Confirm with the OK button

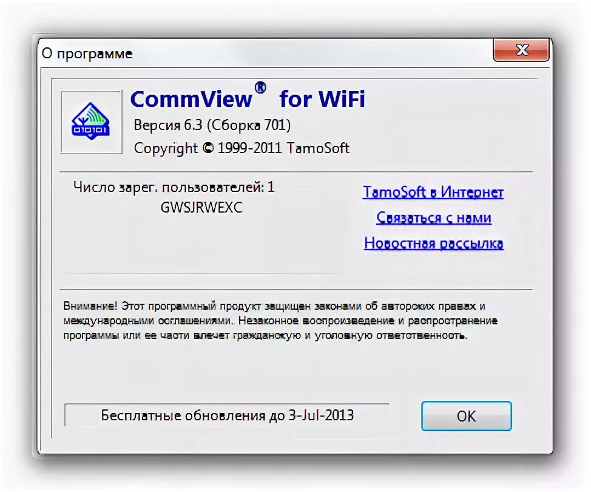click(466, 416)
